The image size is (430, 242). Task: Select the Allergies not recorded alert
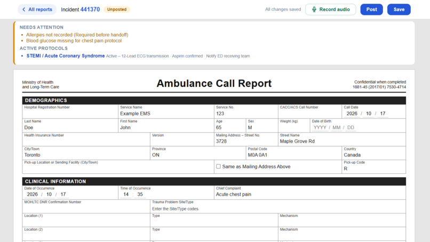pos(77,35)
